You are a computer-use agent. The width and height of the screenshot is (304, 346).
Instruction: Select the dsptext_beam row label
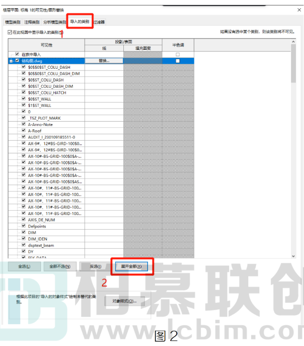41,246
